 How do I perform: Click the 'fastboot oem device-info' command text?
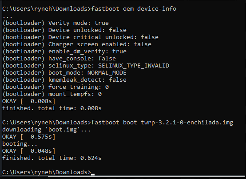134,8
